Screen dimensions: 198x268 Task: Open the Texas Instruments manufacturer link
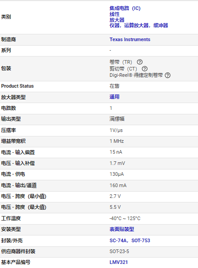(130, 39)
